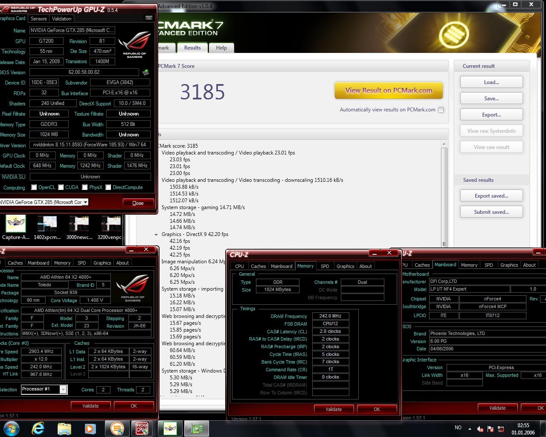
Task: Open the Capture-A desktop icon
Action: [16, 227]
